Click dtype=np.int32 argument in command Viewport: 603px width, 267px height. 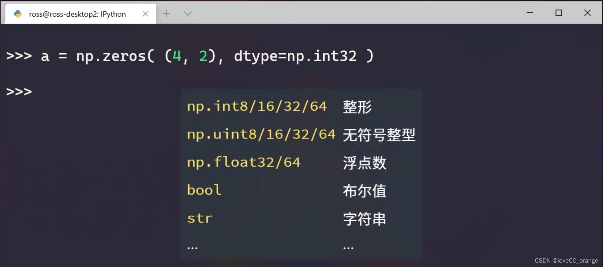[x=295, y=57]
